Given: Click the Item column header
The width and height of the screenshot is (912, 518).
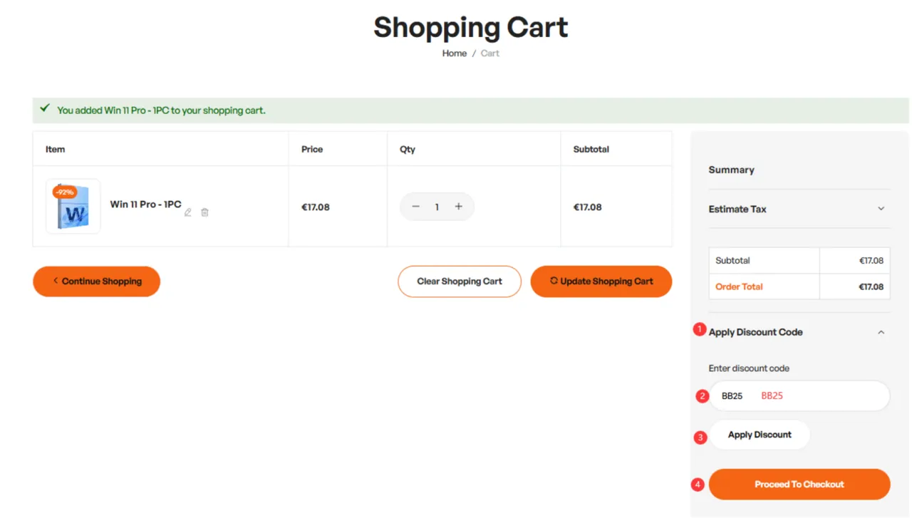Looking at the screenshot, I should point(55,149).
